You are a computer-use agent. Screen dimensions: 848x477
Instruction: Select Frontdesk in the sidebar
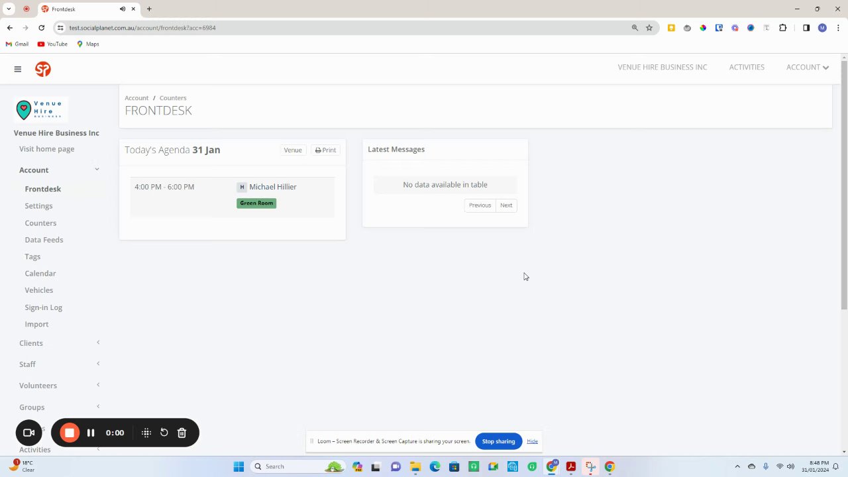pos(43,189)
